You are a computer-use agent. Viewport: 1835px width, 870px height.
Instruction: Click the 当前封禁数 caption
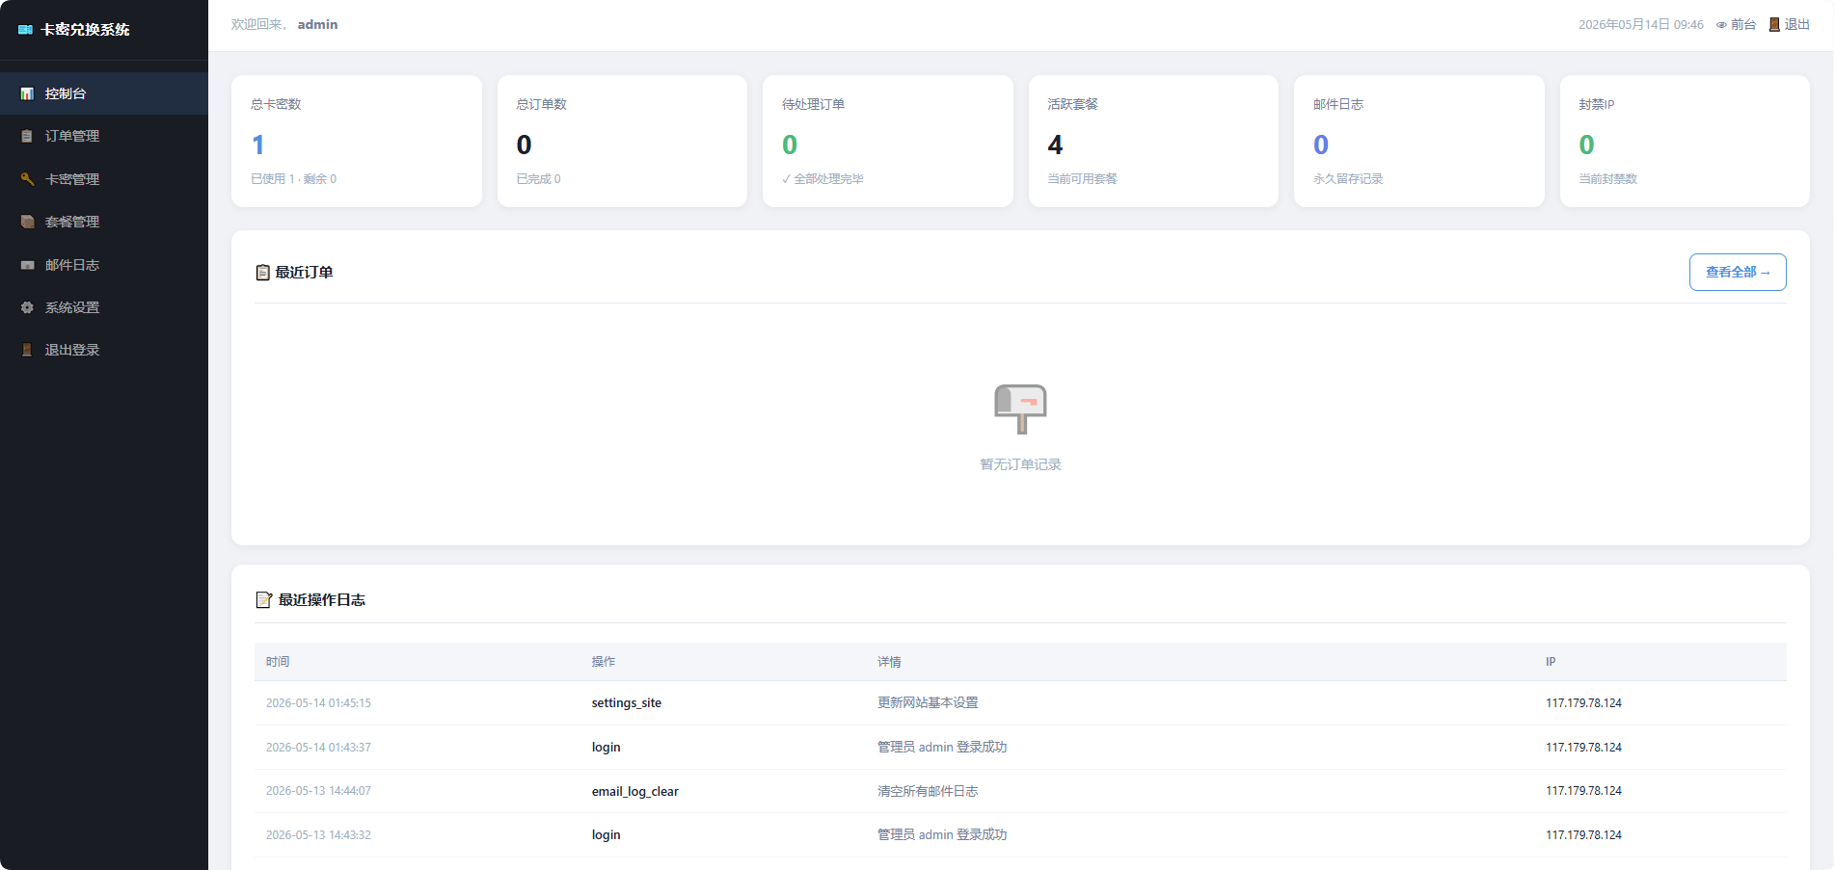1608,179
